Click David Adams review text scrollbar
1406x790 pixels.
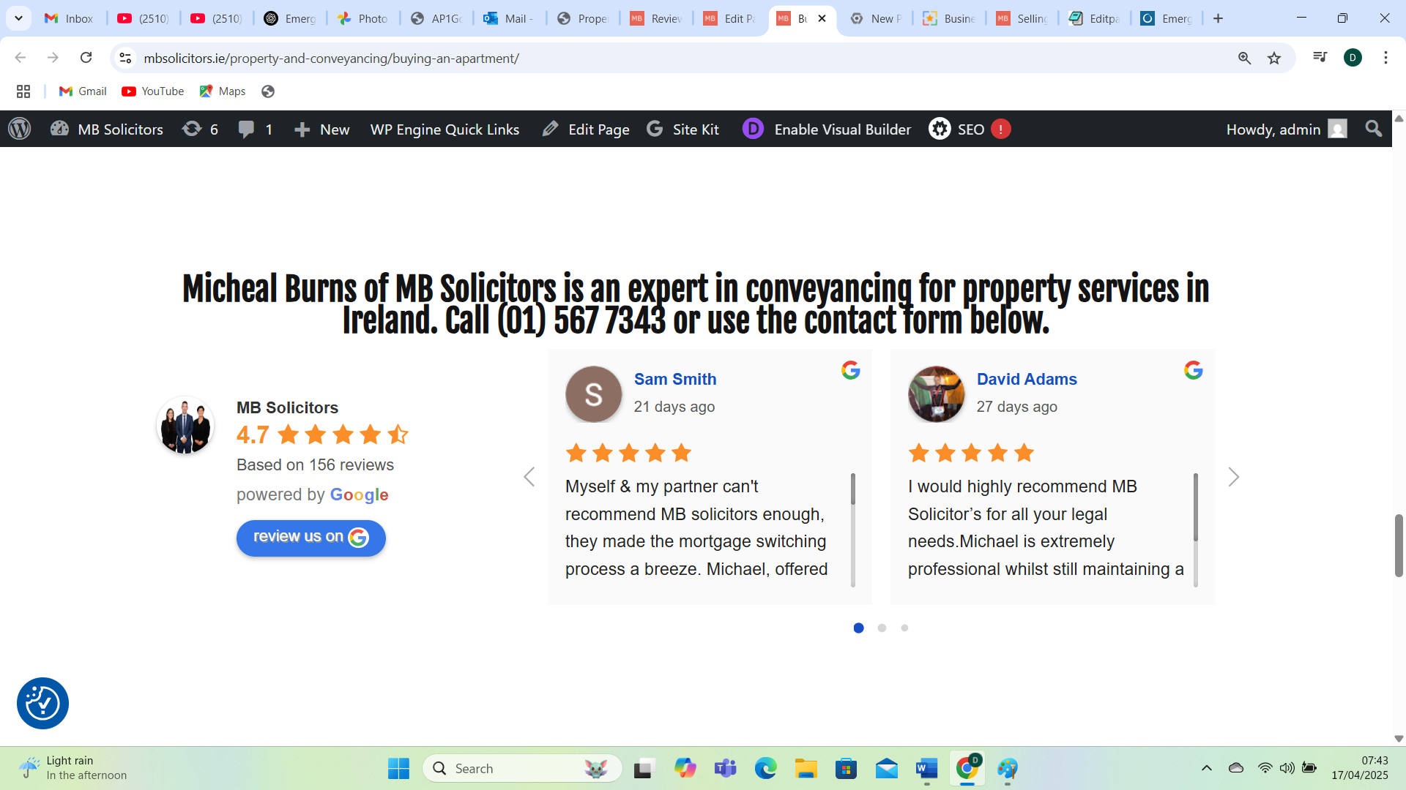click(1195, 507)
